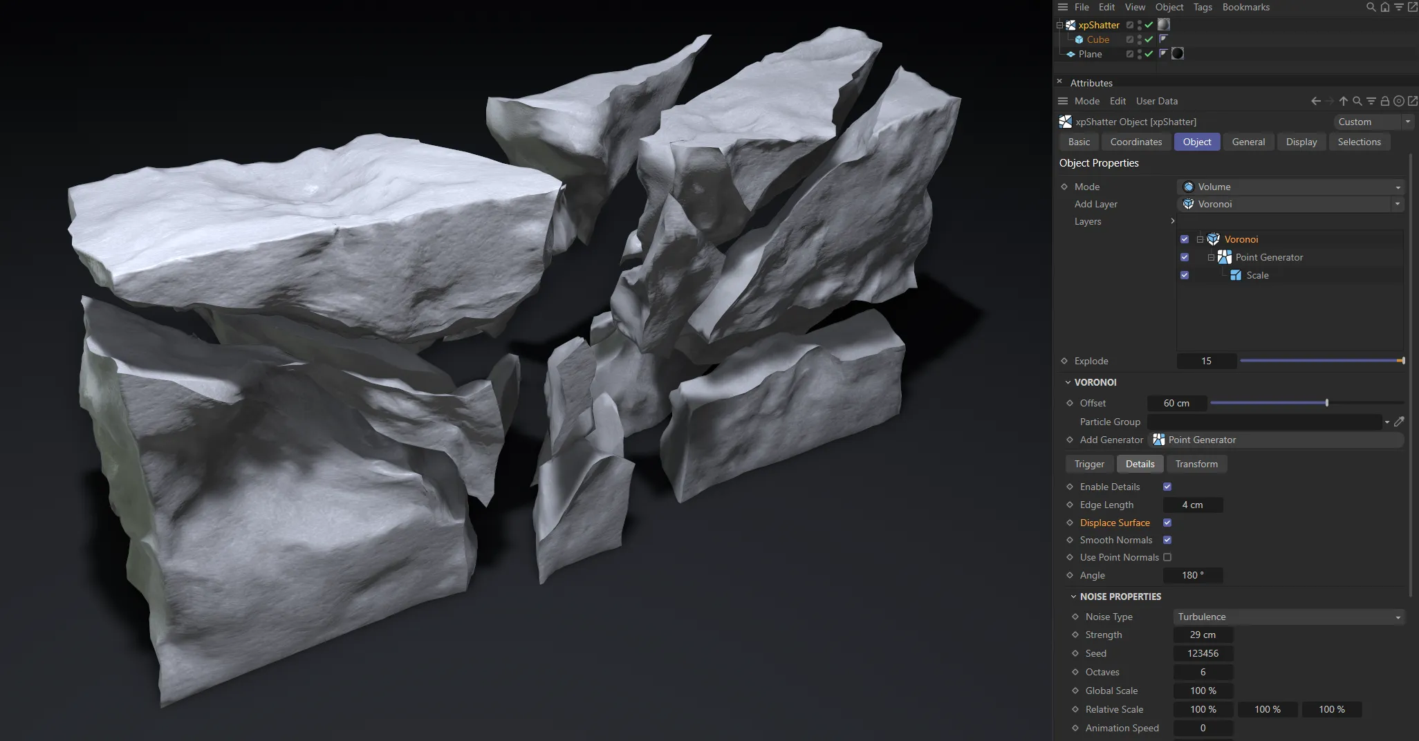Enable Use Point Normals

pyautogui.click(x=1167, y=557)
